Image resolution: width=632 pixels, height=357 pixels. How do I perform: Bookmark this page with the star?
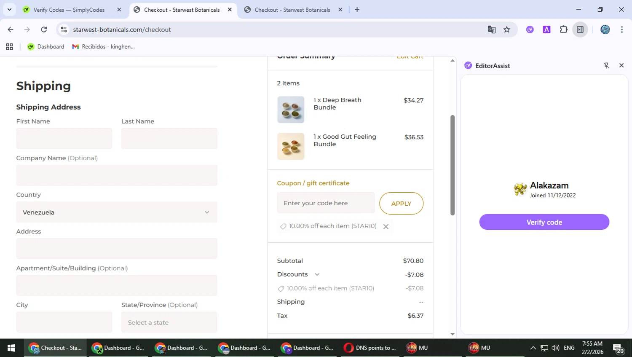[507, 30]
